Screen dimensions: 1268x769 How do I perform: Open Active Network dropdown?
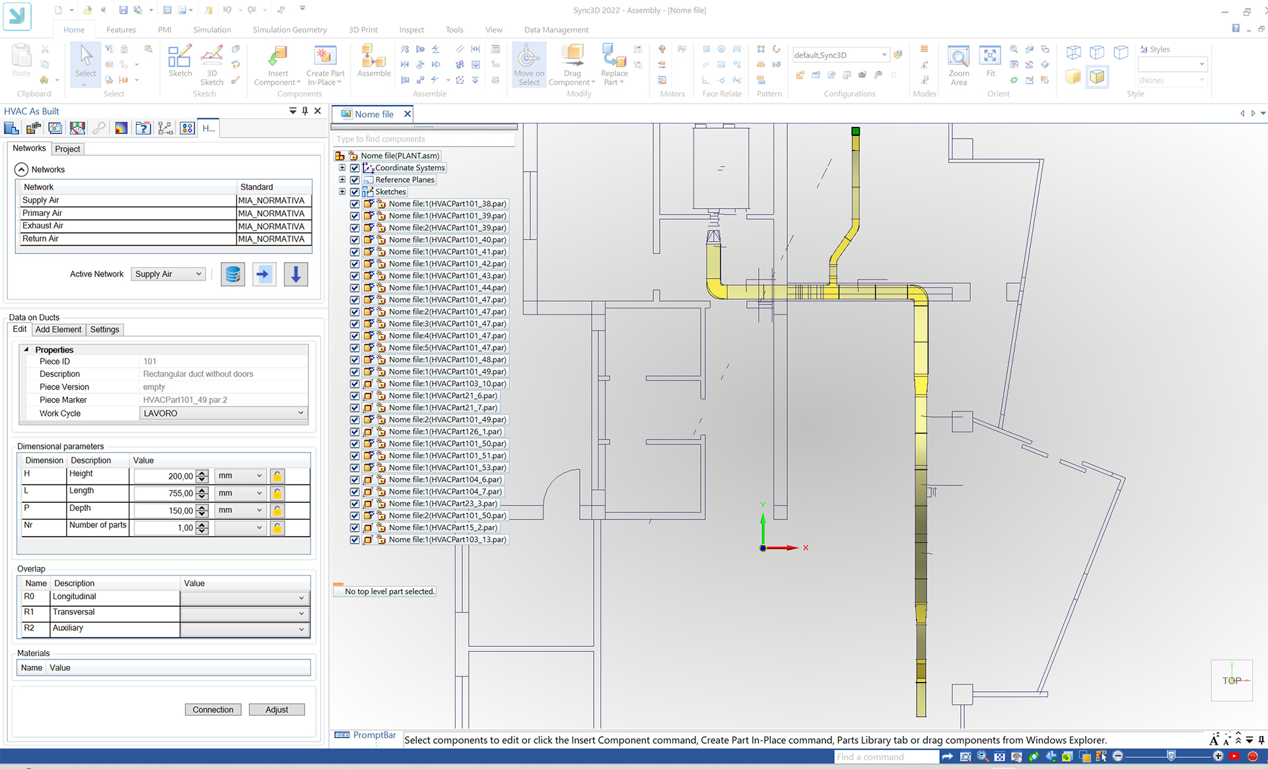coord(168,274)
